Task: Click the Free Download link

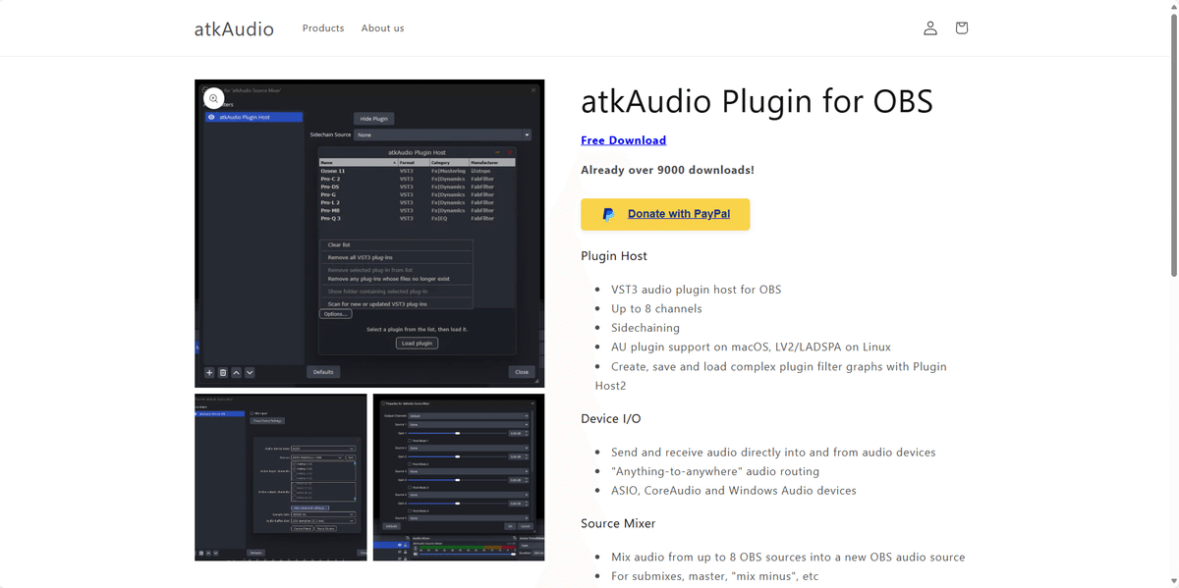Action: coord(623,139)
